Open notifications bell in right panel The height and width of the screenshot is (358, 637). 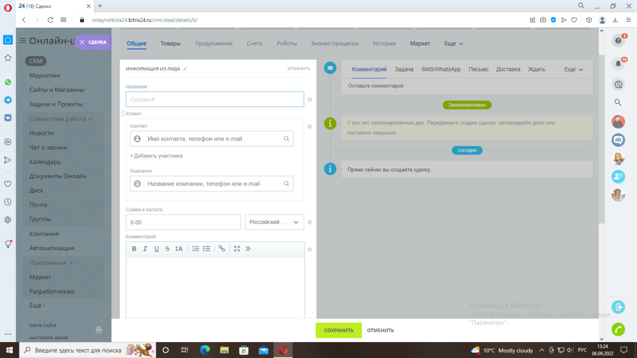tap(618, 63)
